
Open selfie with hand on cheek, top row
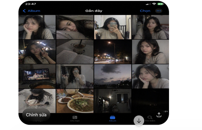[37, 27]
